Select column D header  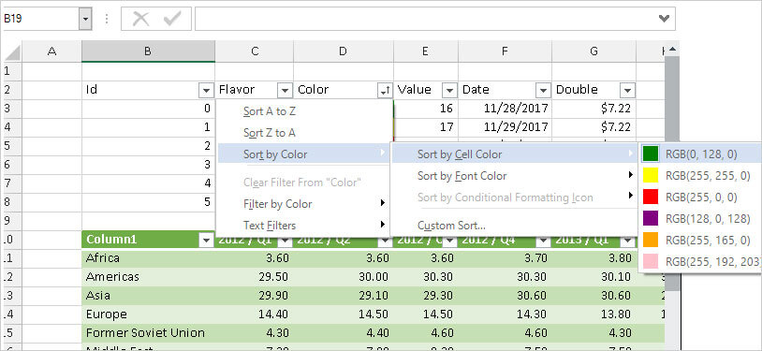[344, 52]
